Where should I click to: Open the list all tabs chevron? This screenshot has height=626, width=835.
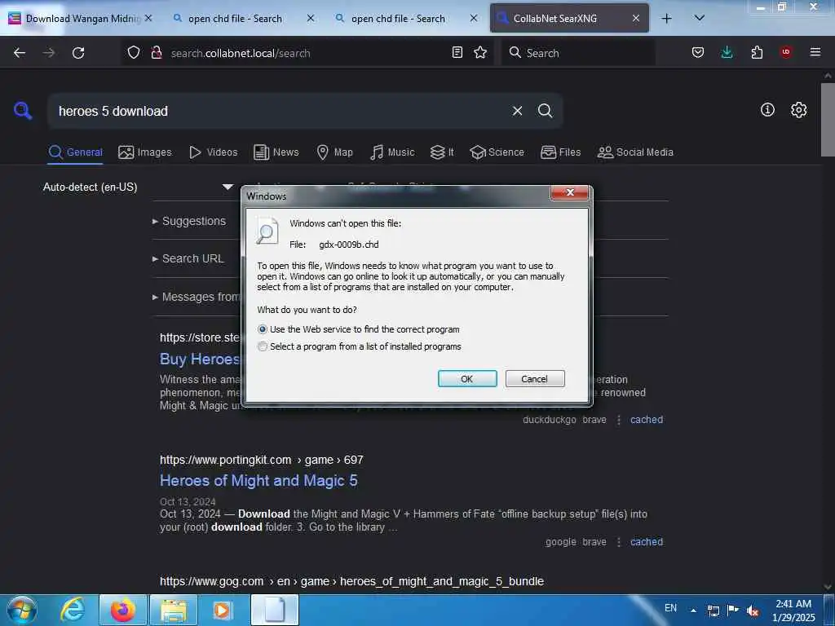[x=700, y=18]
